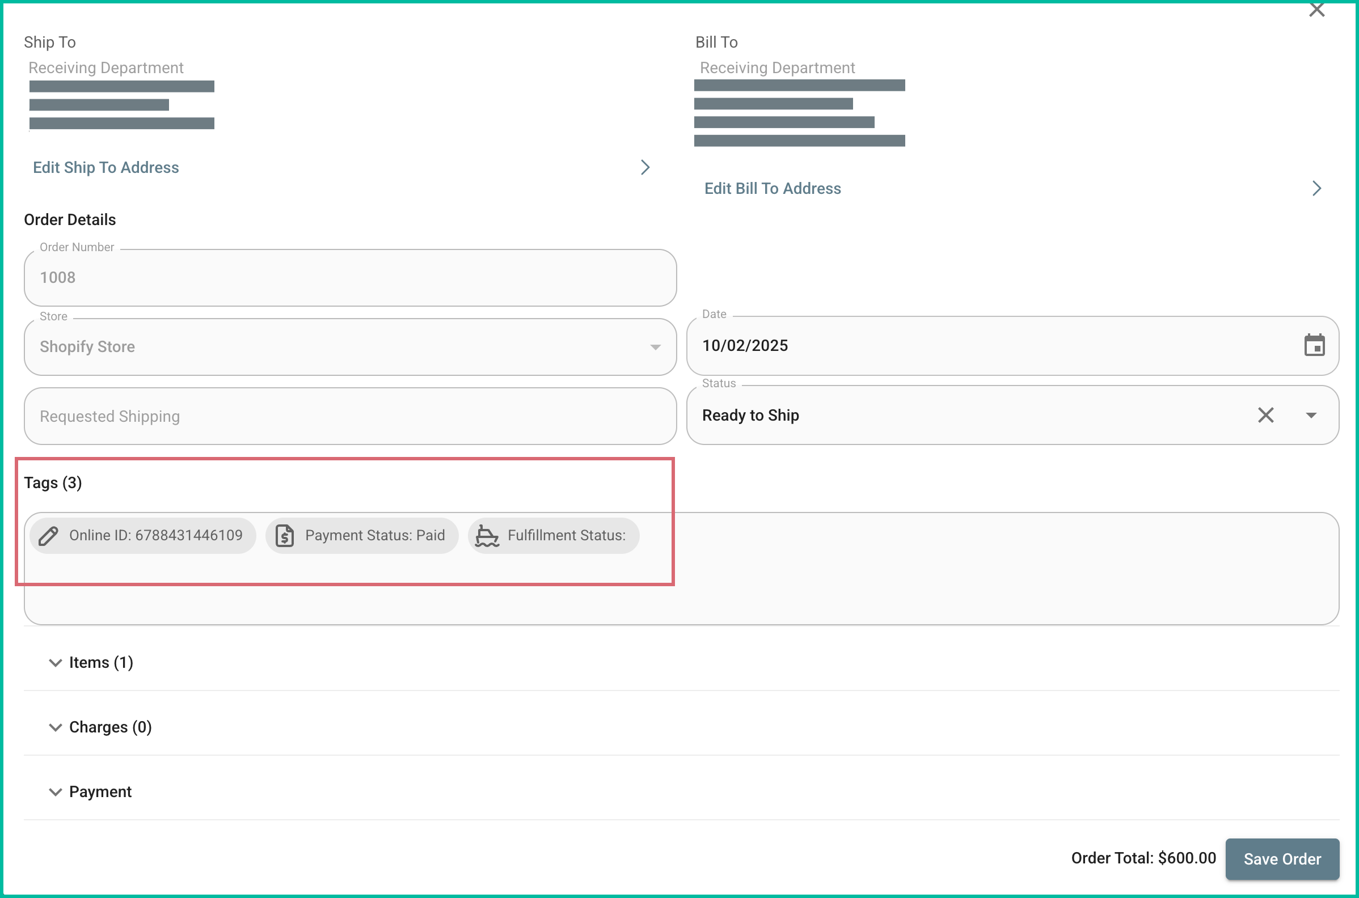
Task: Click the ship icon on Fulfillment Status tag
Action: (x=487, y=536)
